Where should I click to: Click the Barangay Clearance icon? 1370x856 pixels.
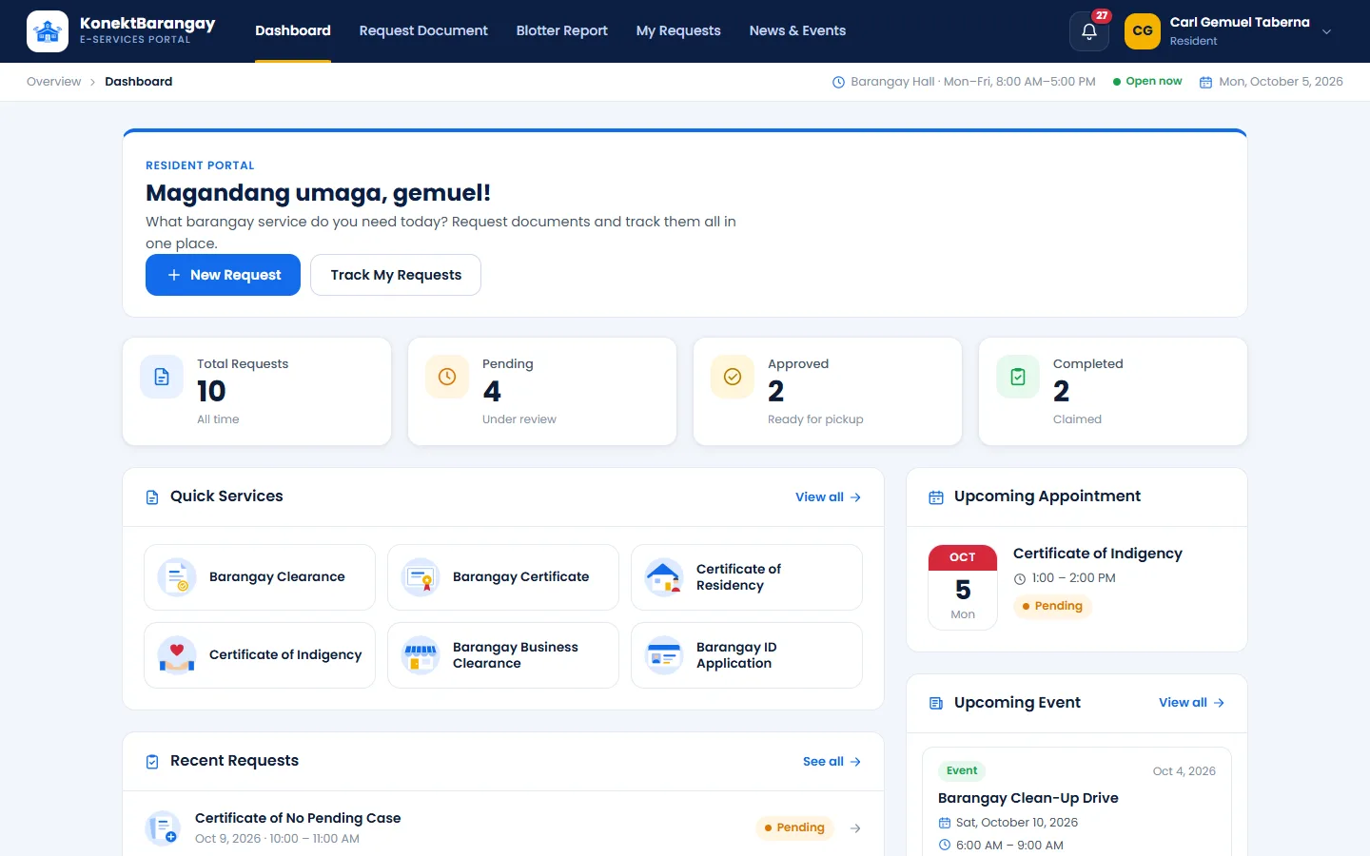177,577
